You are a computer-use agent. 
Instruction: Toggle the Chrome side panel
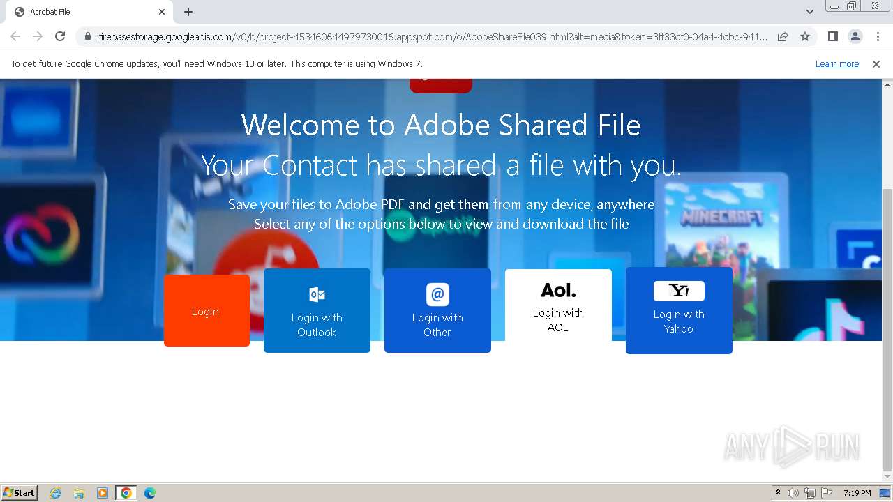(x=832, y=36)
